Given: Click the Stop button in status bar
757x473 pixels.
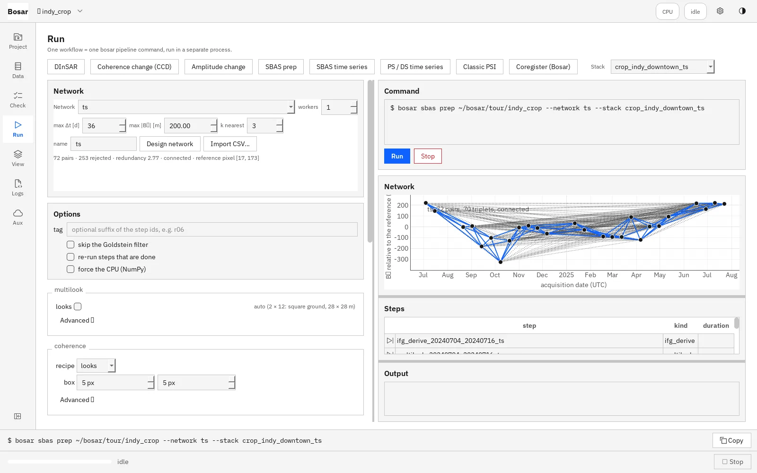Looking at the screenshot, I should point(732,462).
